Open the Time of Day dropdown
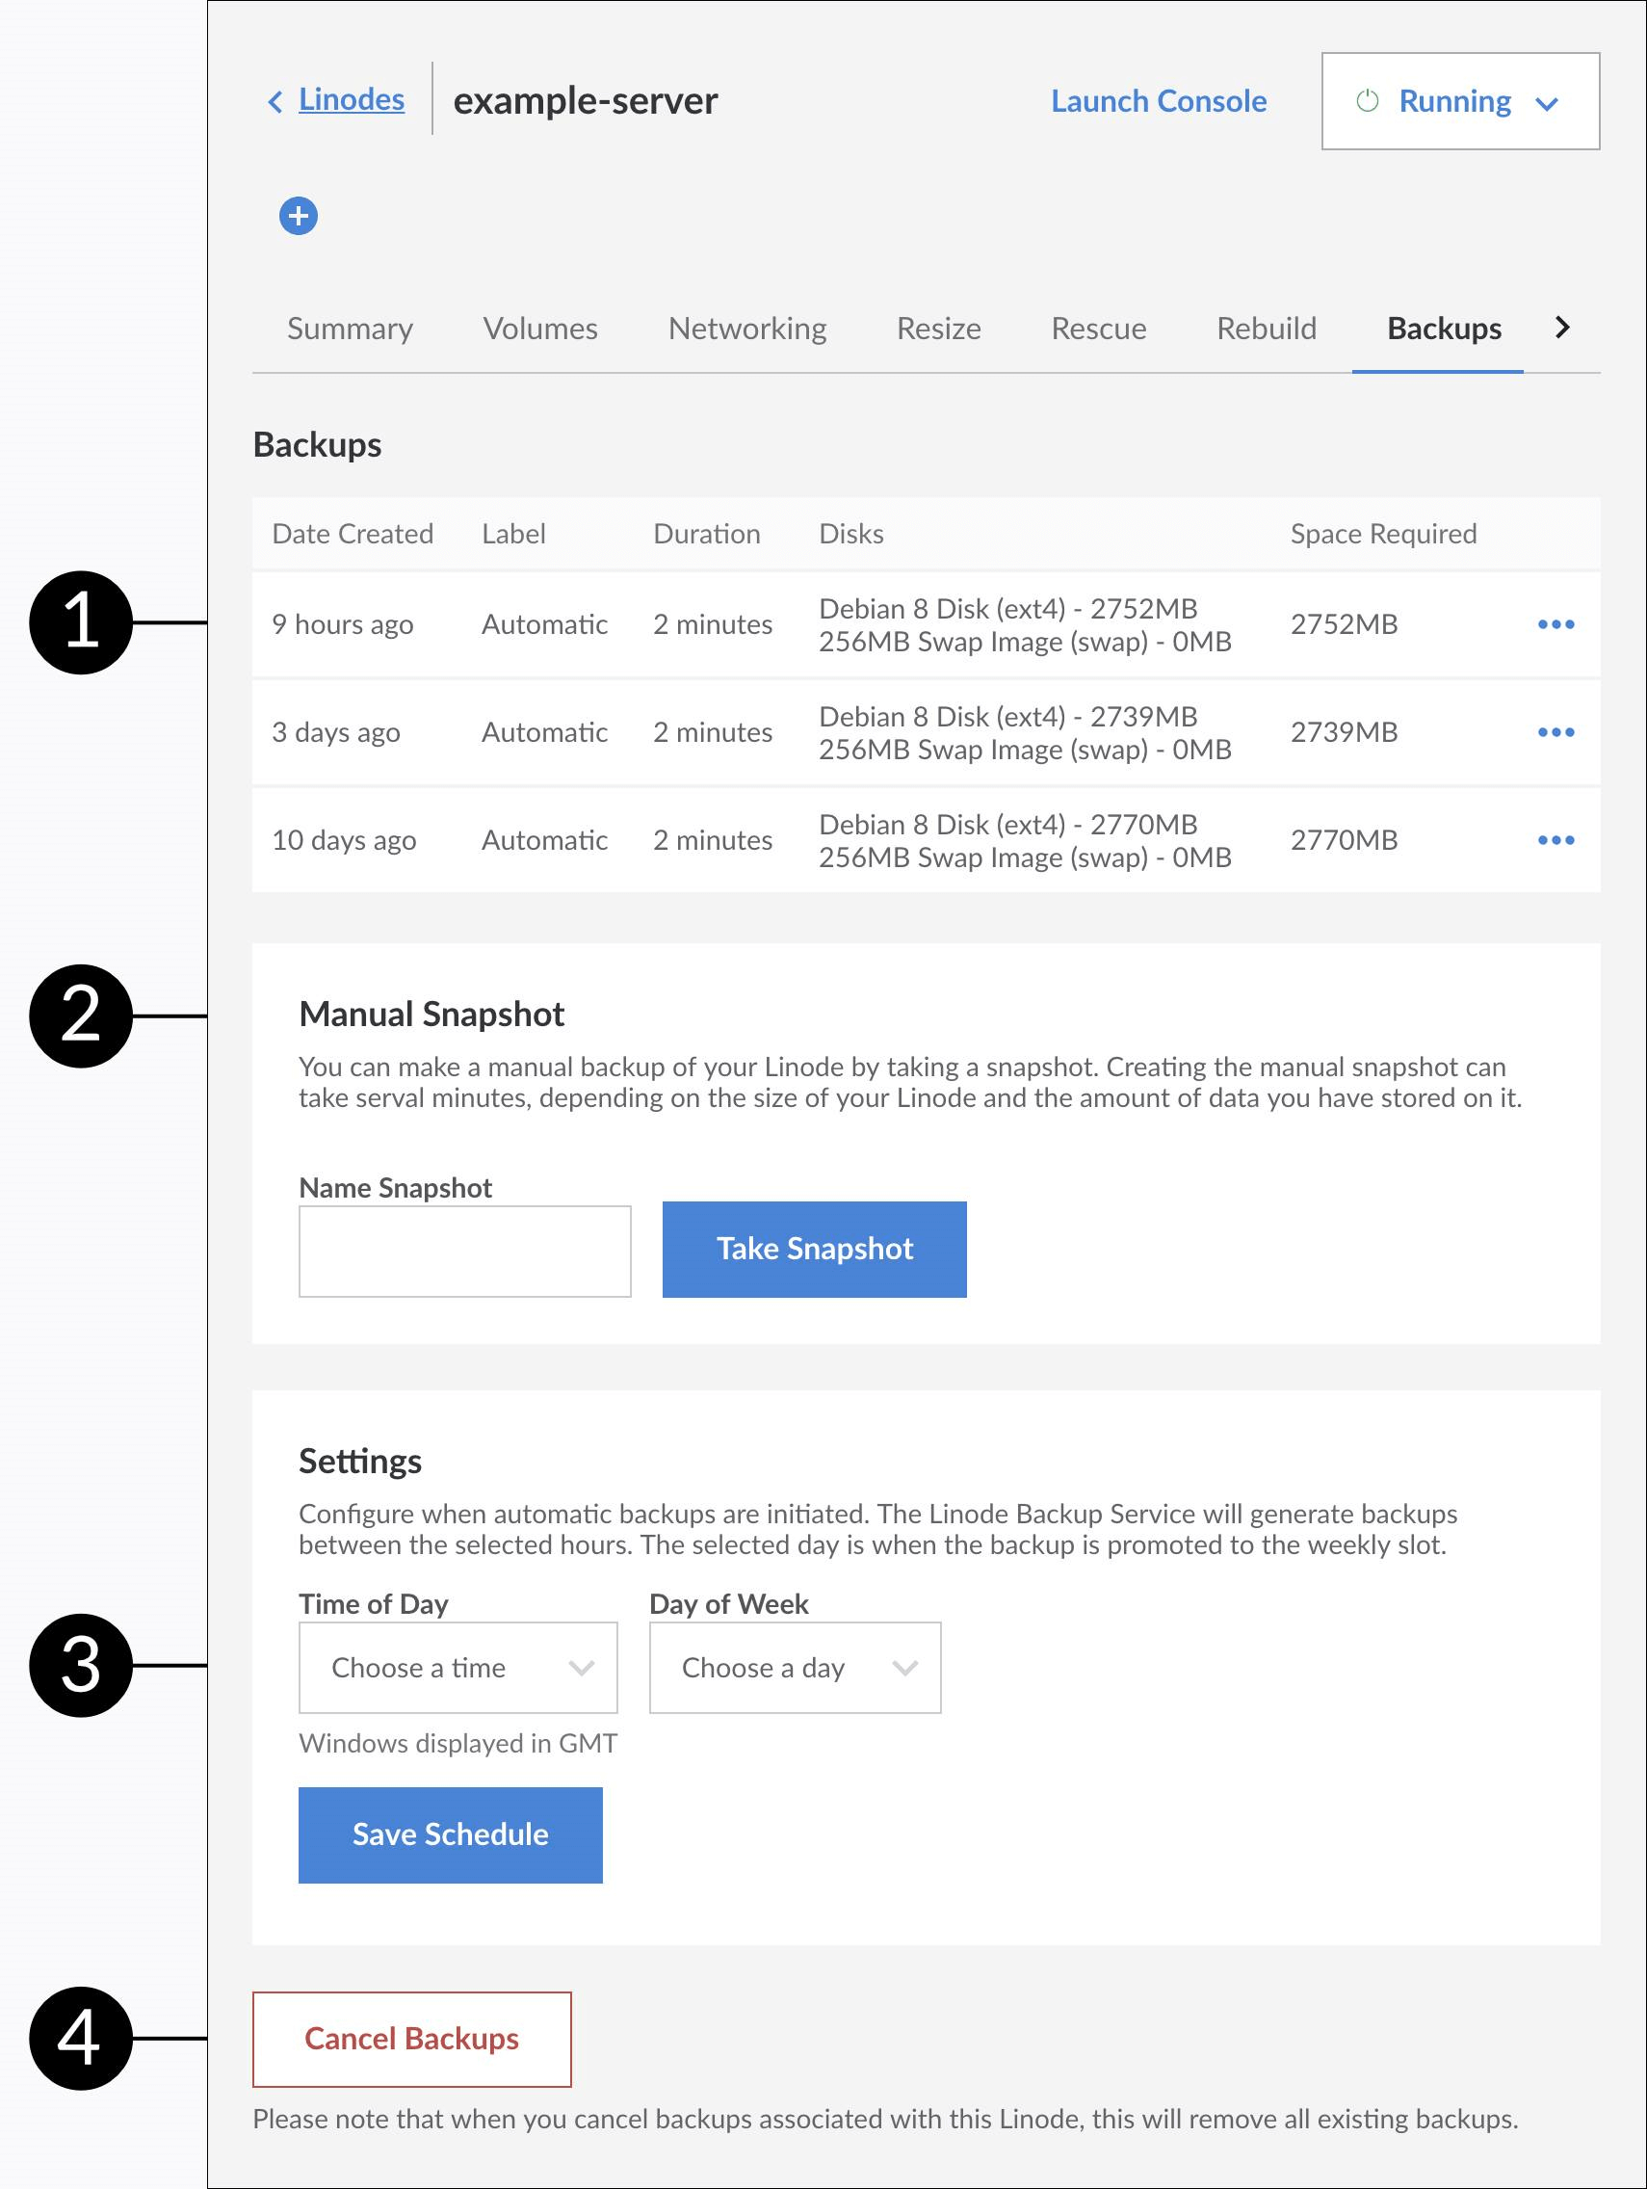The width and height of the screenshot is (1647, 2189). click(x=458, y=1668)
